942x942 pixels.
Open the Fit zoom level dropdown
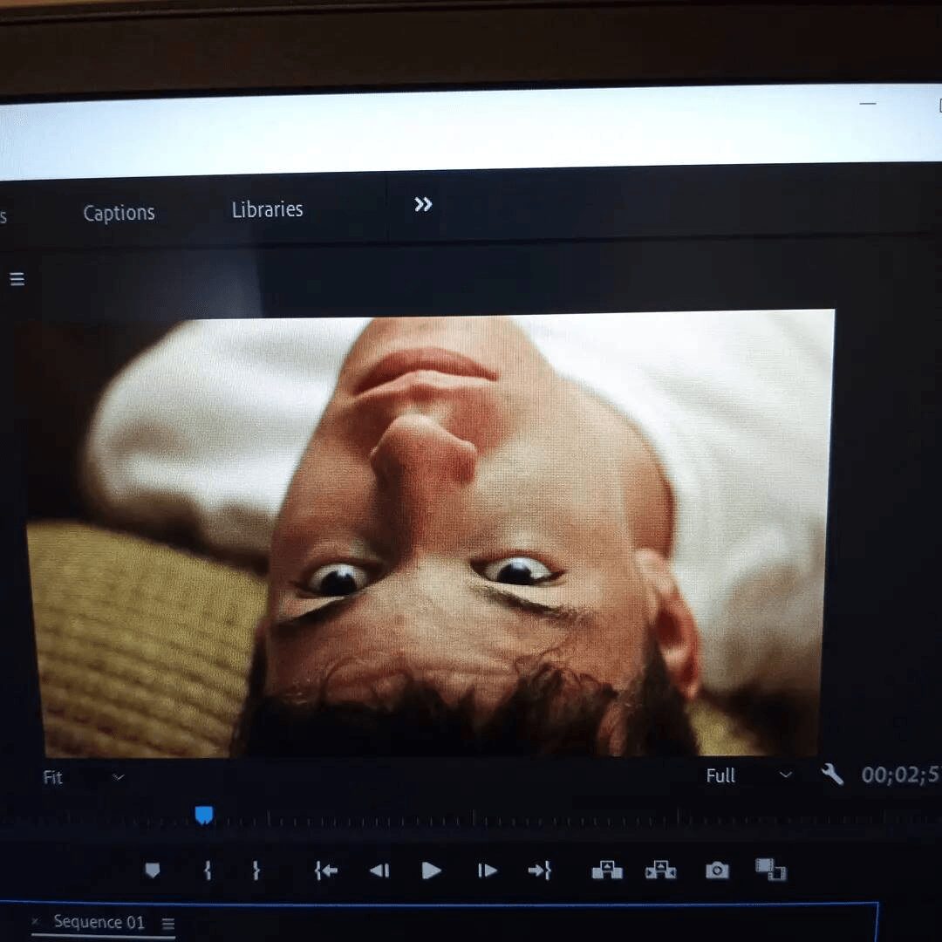[84, 777]
